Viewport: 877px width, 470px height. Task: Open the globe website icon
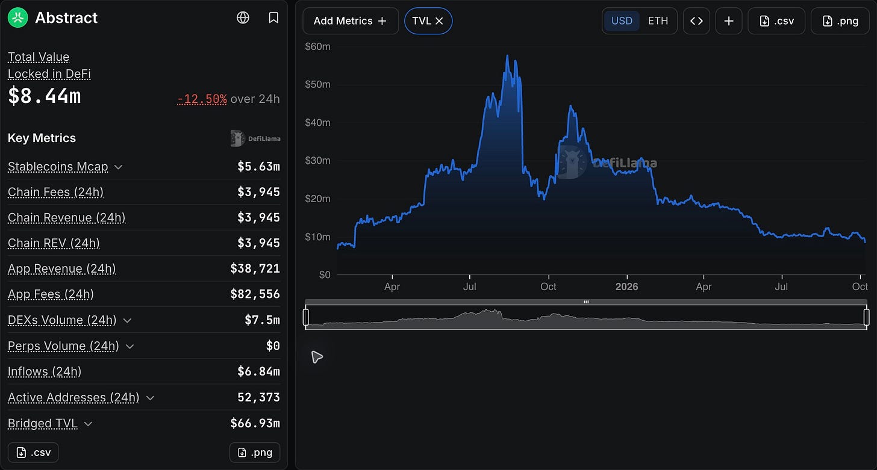point(243,18)
